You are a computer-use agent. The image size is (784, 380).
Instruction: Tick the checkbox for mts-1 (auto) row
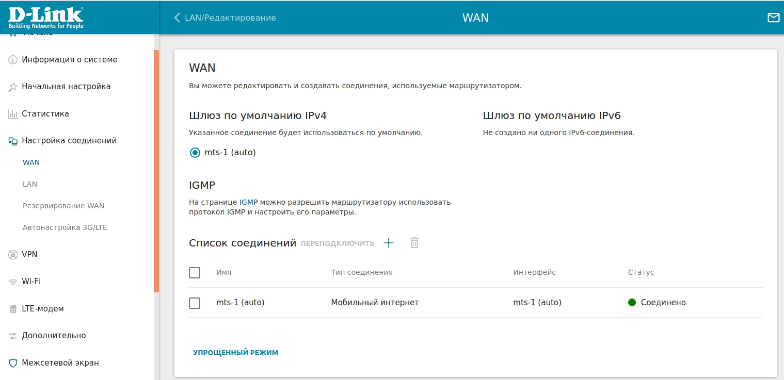195,303
